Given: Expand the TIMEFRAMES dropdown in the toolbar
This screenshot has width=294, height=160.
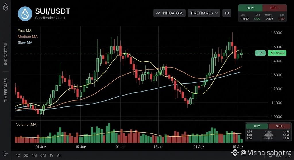Looking at the screenshot, I should pyautogui.click(x=204, y=13).
